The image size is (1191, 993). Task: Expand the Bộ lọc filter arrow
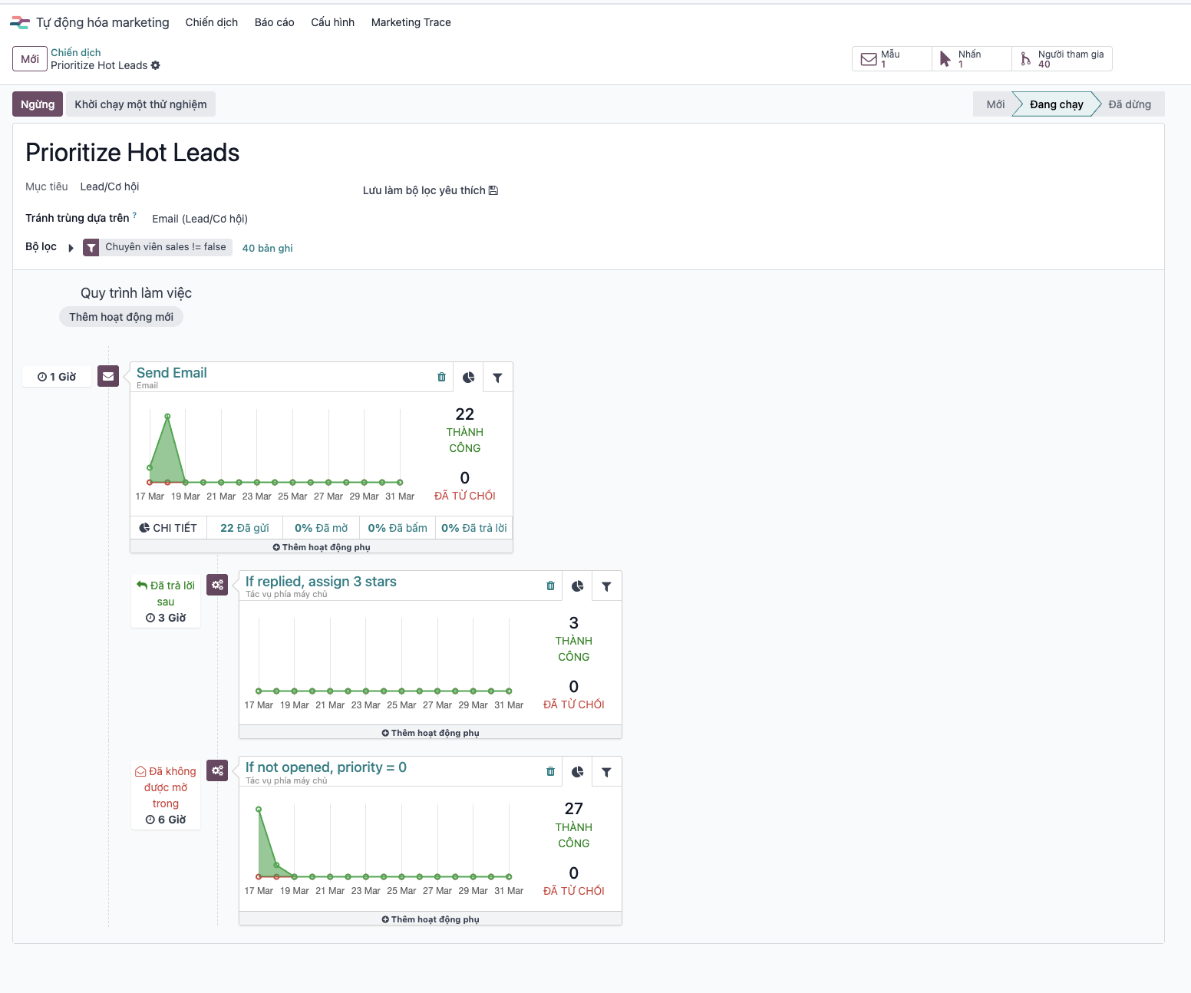[71, 248]
